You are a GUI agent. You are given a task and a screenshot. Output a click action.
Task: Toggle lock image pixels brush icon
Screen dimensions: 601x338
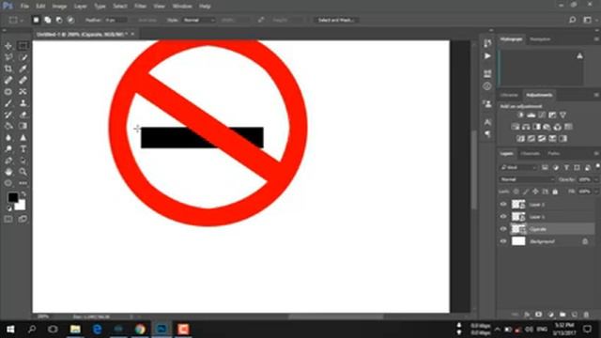[526, 192]
